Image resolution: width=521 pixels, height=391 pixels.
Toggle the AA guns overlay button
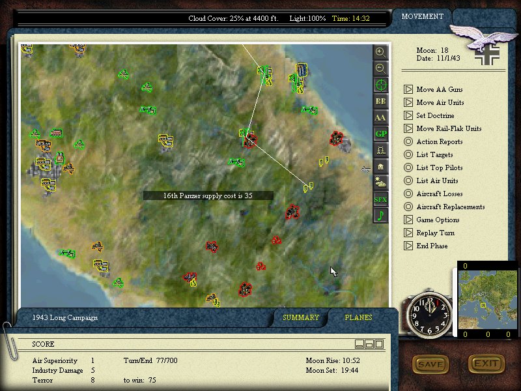[x=380, y=117]
